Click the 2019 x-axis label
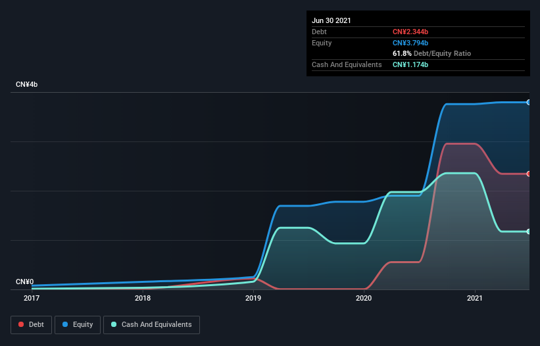The width and height of the screenshot is (540, 346). (x=253, y=298)
